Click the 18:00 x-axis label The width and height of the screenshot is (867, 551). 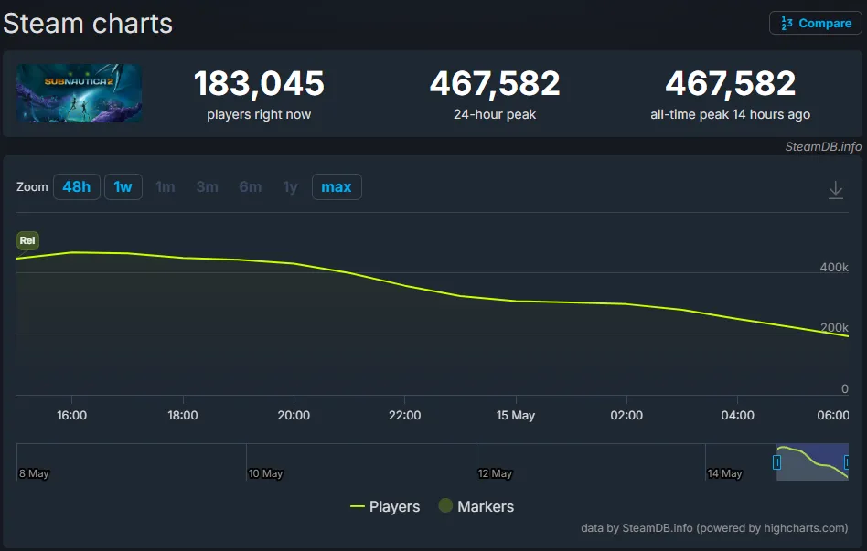[183, 415]
